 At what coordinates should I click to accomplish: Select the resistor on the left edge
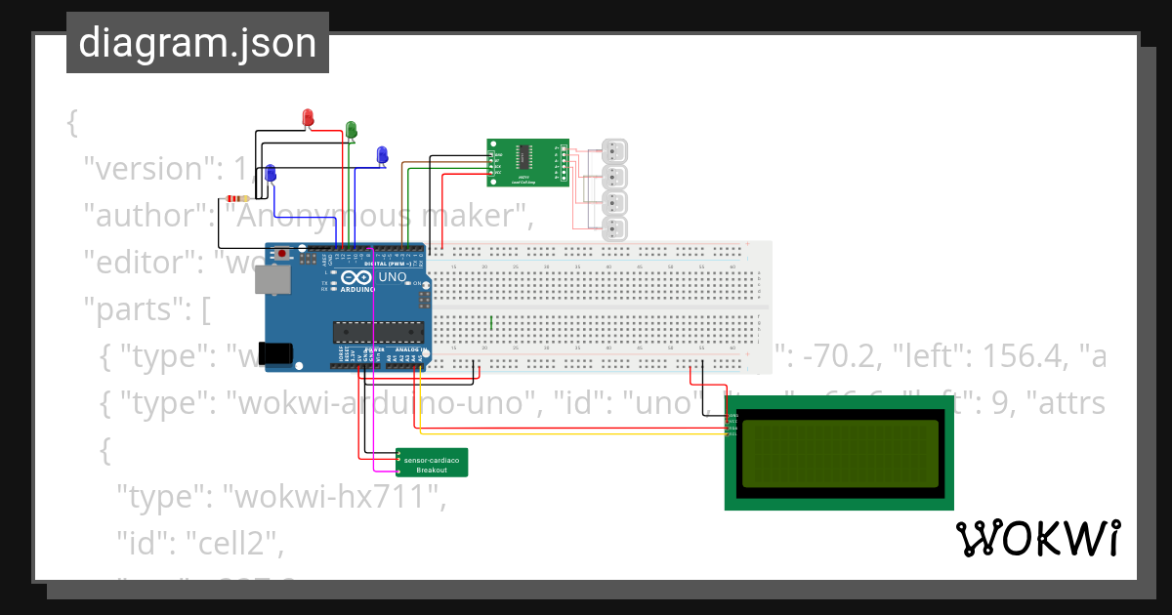(239, 197)
